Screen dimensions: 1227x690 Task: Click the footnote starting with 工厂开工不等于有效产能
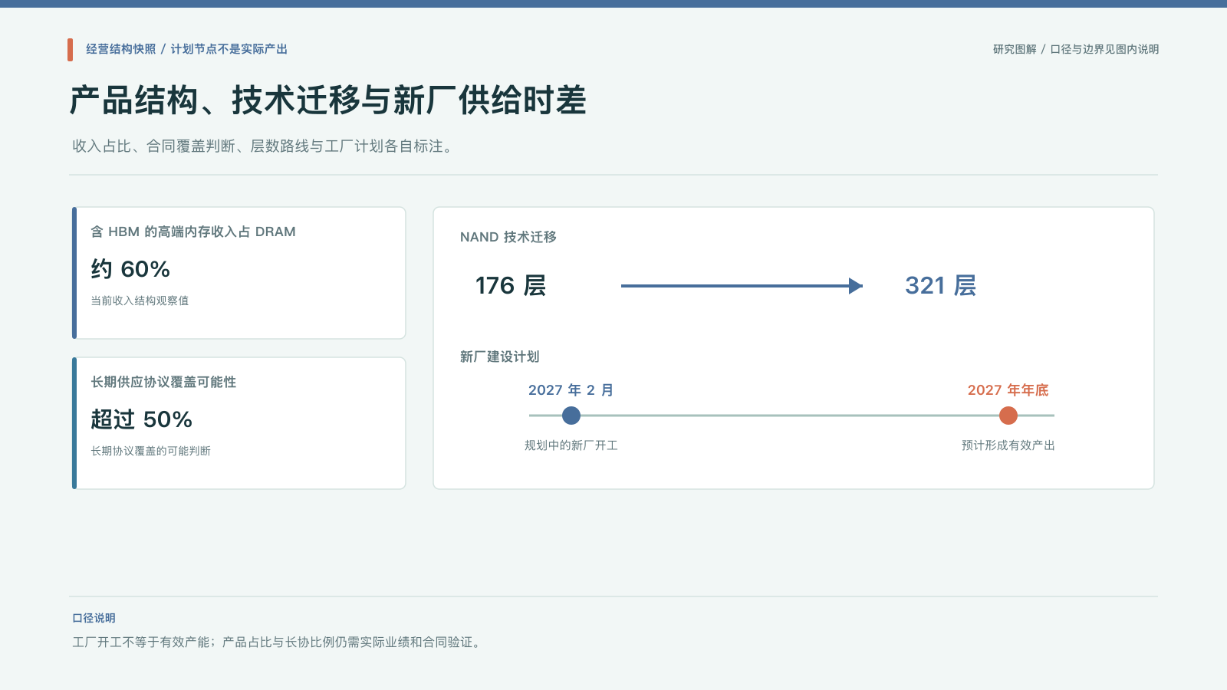278,642
